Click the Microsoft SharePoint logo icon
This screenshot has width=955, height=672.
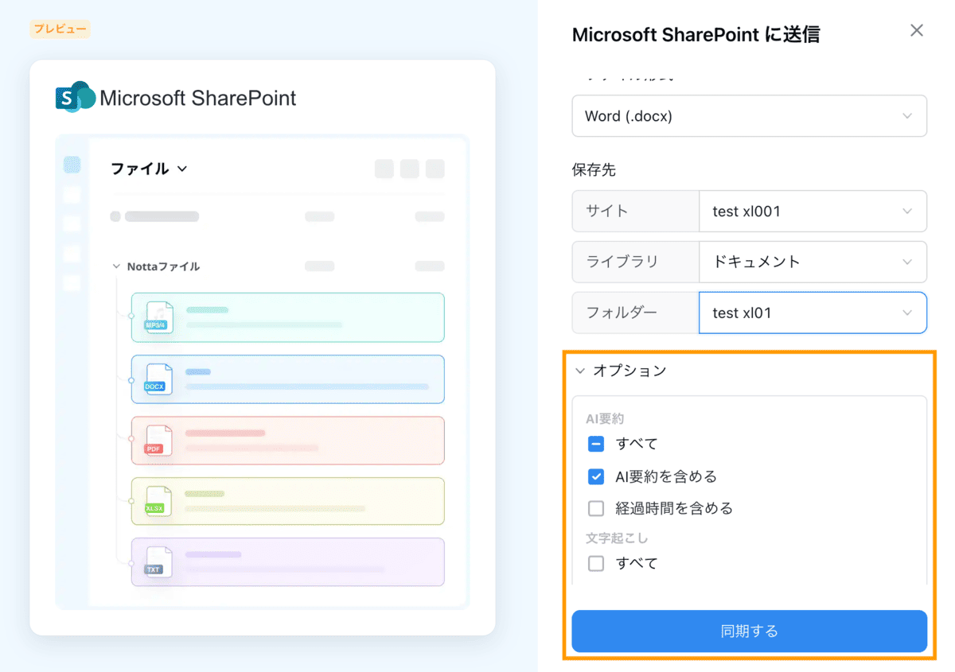point(75,98)
